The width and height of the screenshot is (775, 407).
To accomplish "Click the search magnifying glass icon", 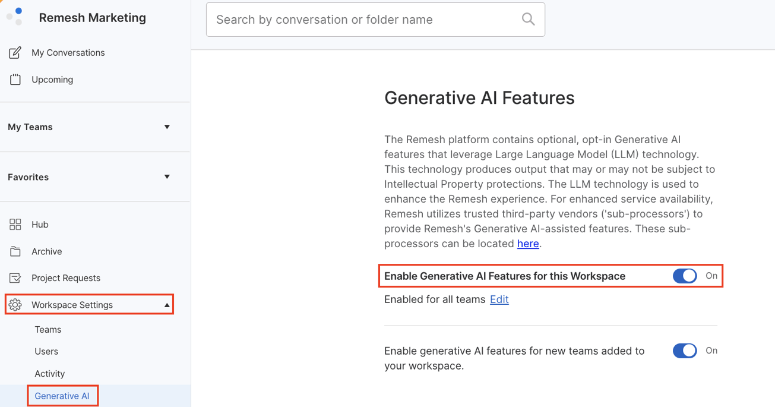I will 527,19.
